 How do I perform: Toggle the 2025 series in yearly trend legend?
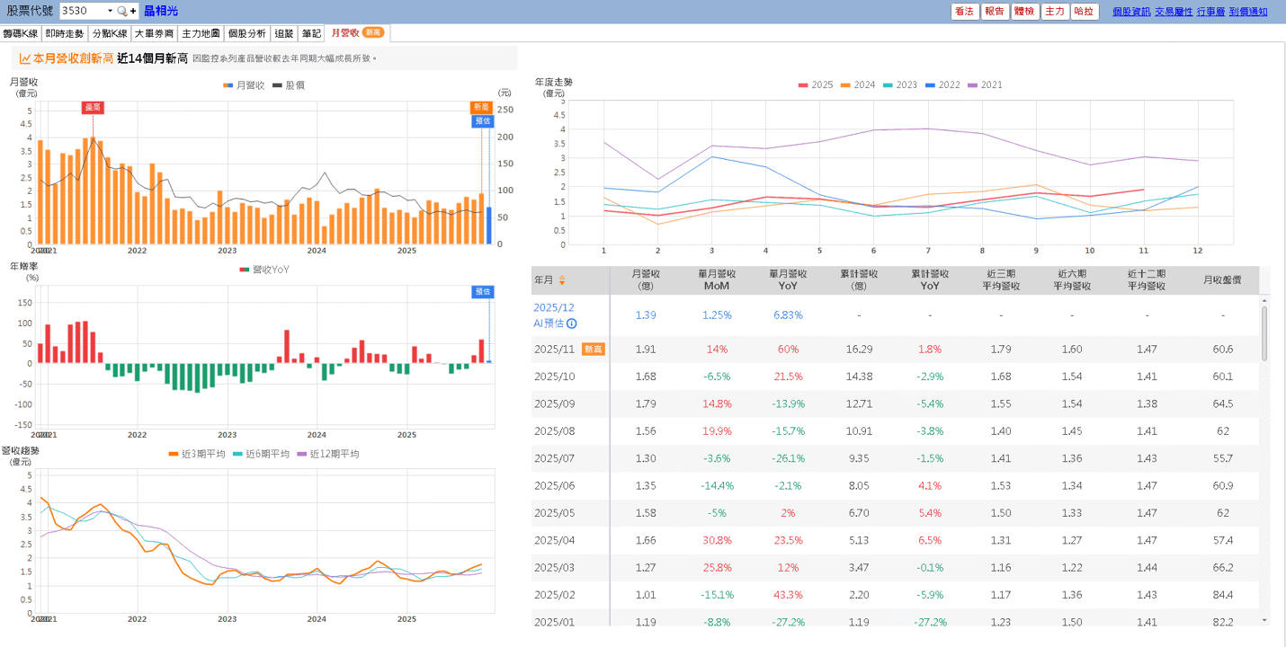click(x=816, y=84)
